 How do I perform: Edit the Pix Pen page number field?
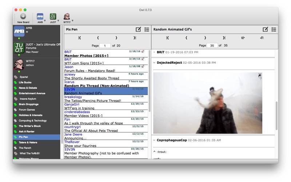[105, 46]
